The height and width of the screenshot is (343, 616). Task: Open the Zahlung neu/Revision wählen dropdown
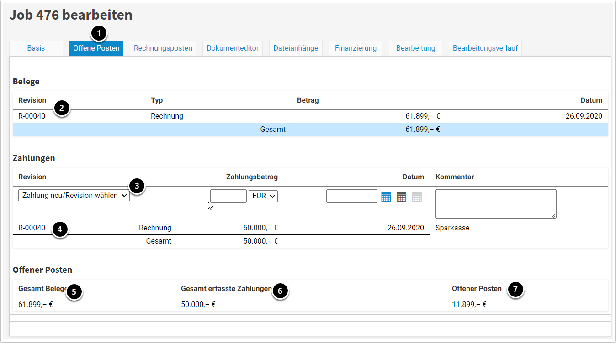point(74,196)
